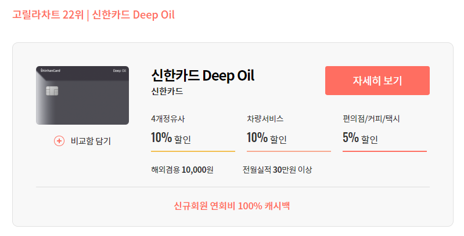464x236 pixels.
Task: Click the 5% 할인 benefit text
Action: tap(360, 138)
